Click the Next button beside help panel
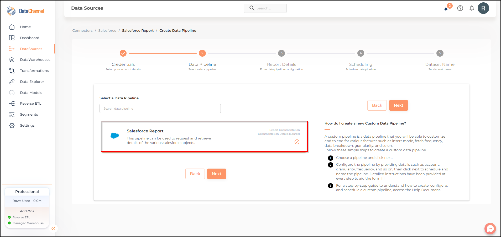 (x=399, y=105)
